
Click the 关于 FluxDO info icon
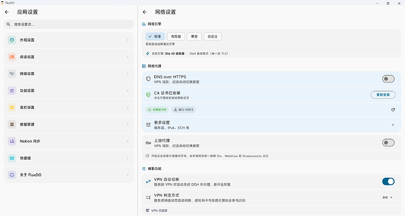pyautogui.click(x=12, y=175)
